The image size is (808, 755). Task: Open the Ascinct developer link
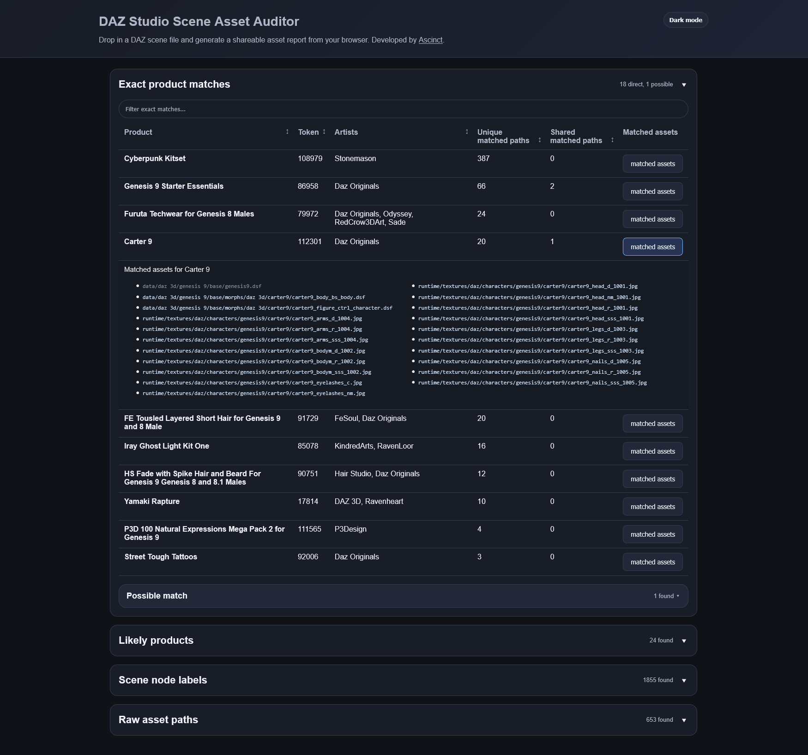[430, 40]
